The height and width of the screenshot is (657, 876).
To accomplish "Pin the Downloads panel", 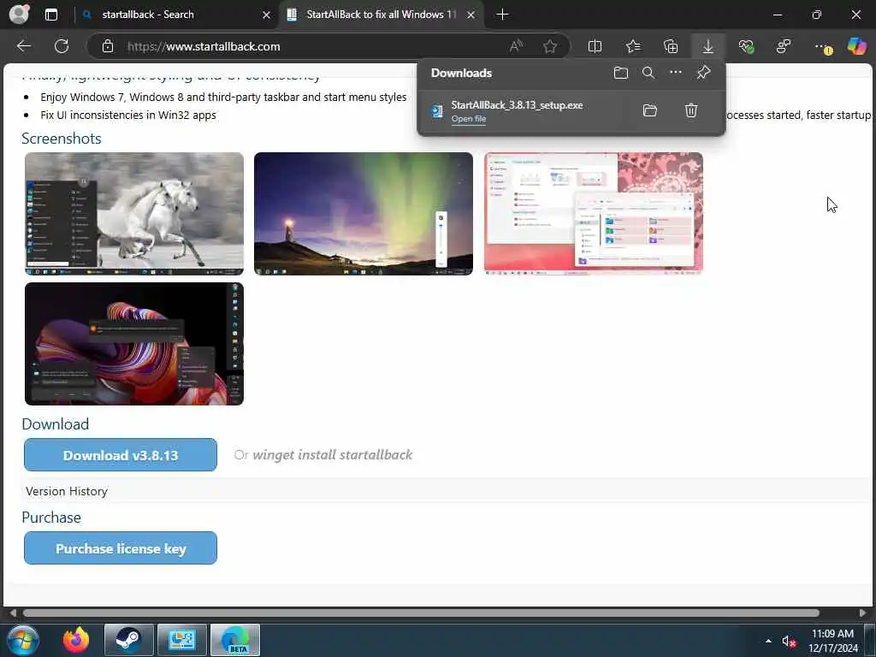I will click(x=703, y=73).
